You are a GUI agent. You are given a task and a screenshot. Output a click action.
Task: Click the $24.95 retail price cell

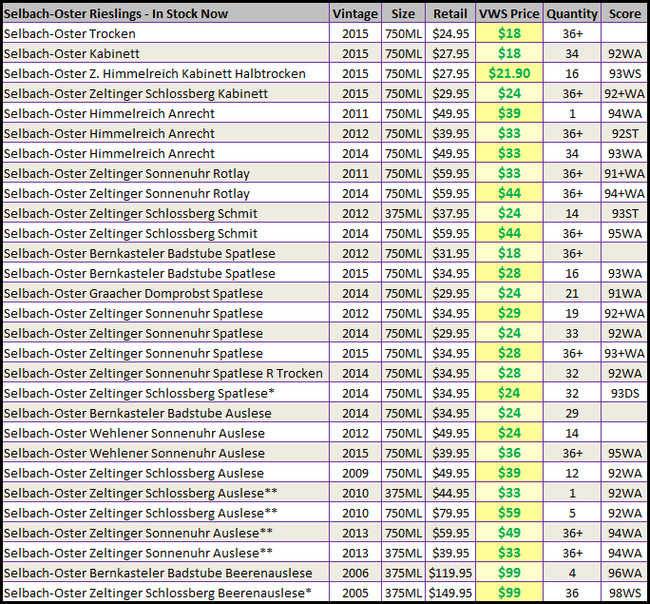pyautogui.click(x=450, y=33)
